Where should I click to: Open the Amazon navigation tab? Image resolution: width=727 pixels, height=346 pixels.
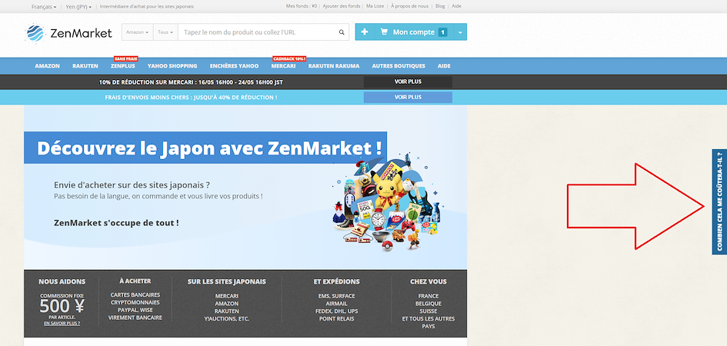coord(47,66)
